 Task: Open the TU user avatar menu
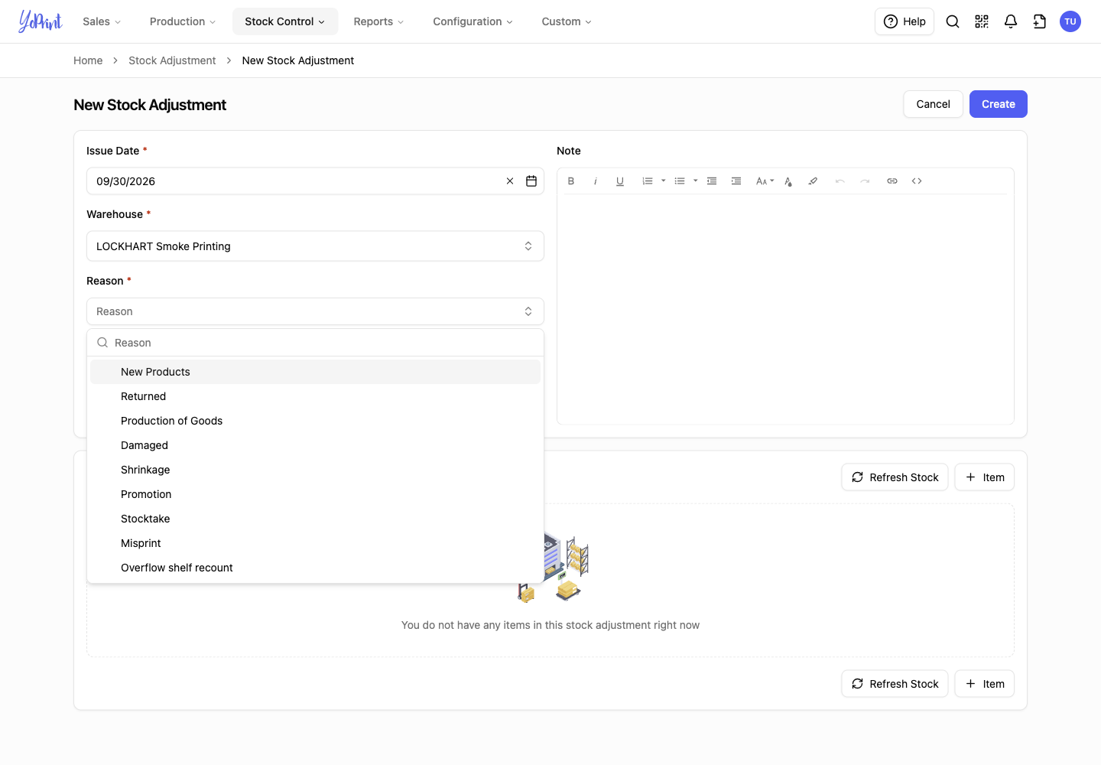click(x=1070, y=21)
